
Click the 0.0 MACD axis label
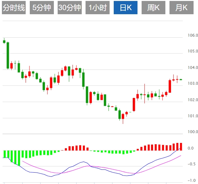pos(191,148)
